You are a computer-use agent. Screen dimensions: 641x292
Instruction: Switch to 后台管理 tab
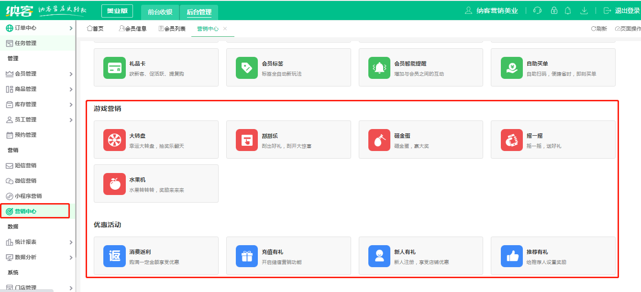click(199, 12)
